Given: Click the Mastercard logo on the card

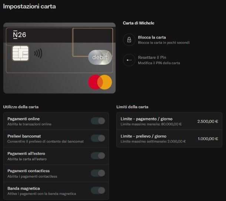Looking at the screenshot, I should [100, 82].
